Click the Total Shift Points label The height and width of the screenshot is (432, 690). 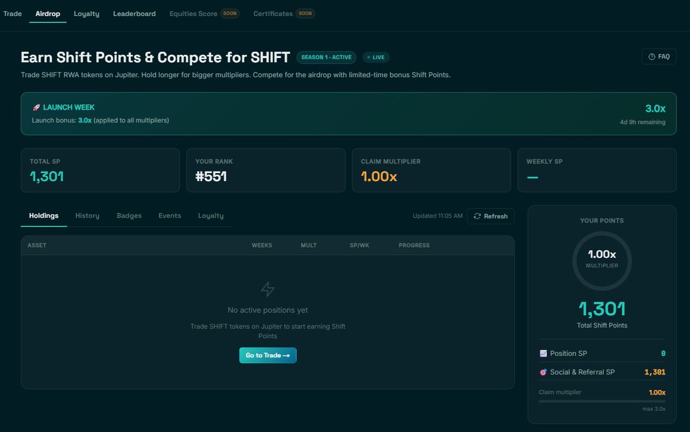[x=602, y=326]
